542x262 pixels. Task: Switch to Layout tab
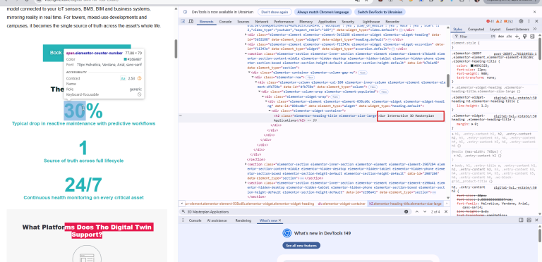495,30
